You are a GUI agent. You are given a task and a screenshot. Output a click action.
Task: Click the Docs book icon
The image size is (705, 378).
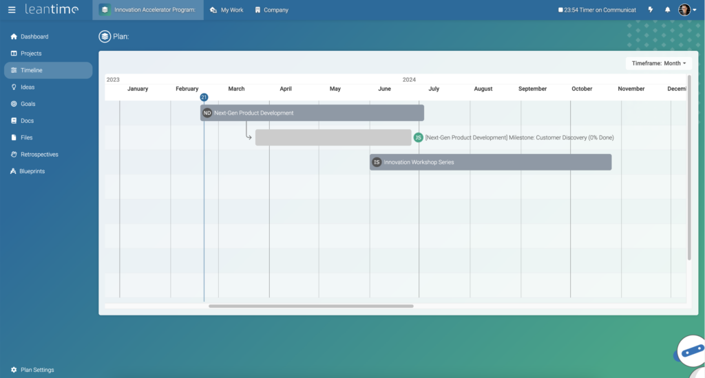(14, 121)
